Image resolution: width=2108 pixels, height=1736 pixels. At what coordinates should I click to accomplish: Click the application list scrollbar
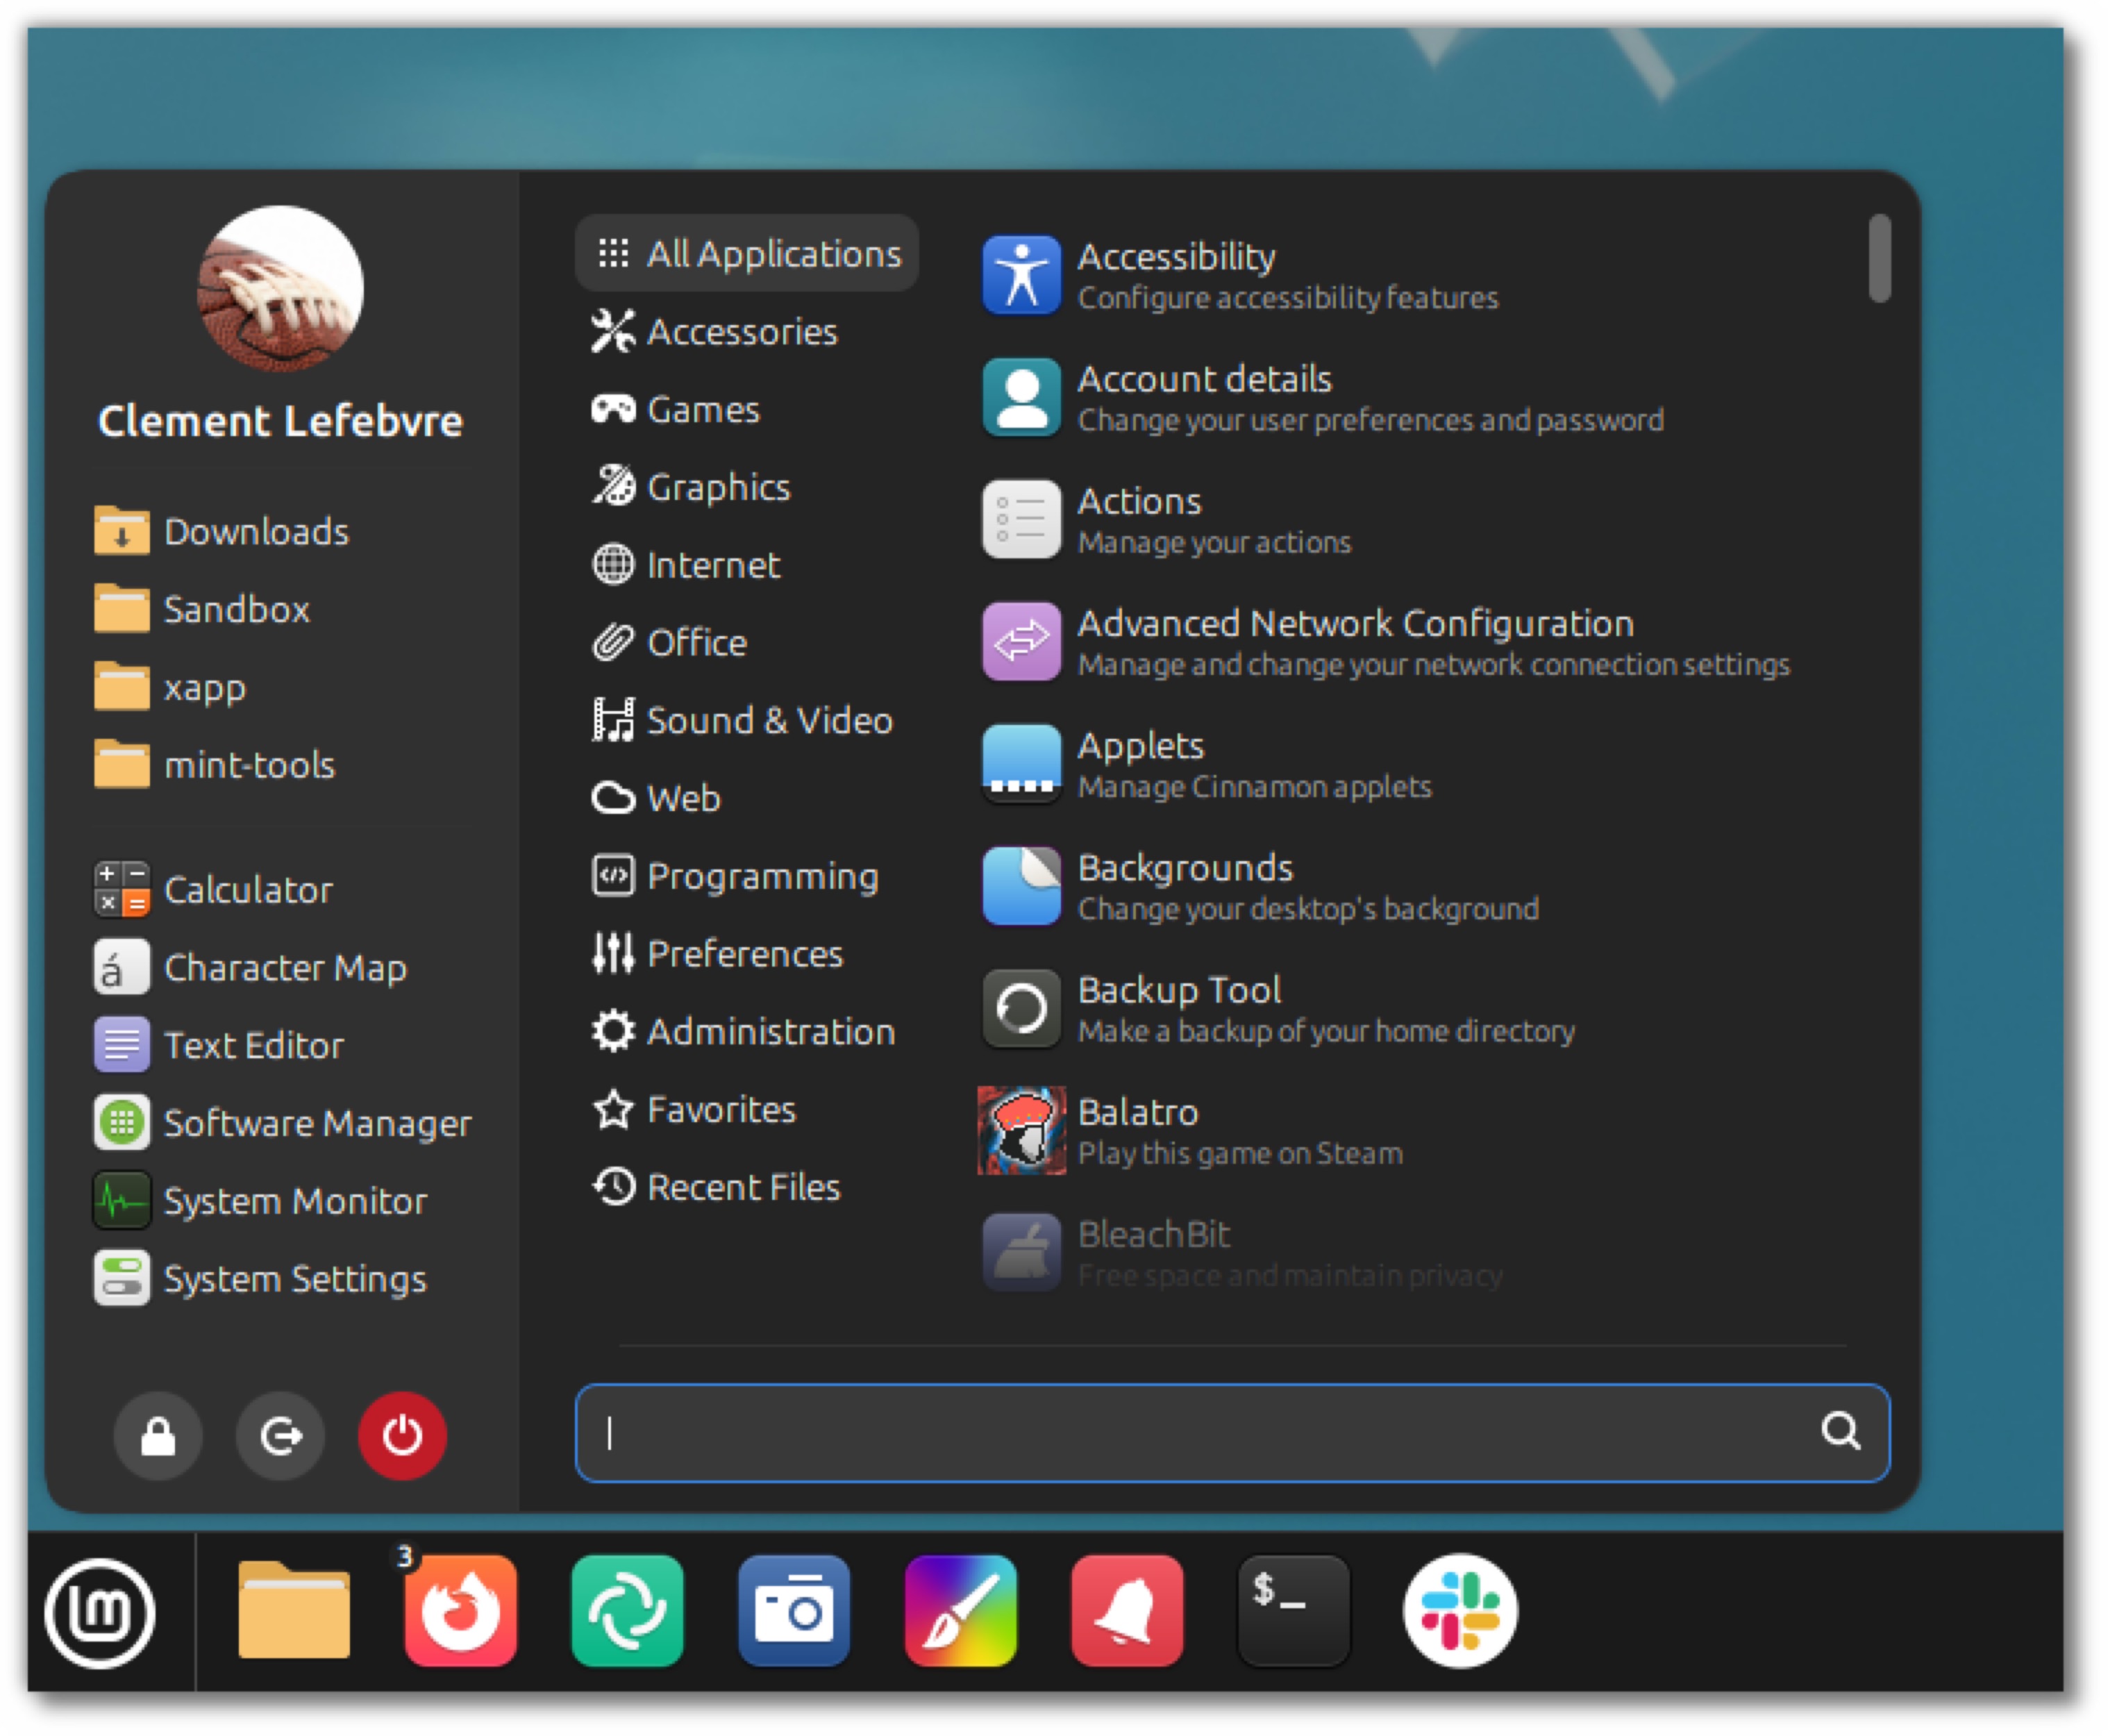(x=1879, y=258)
